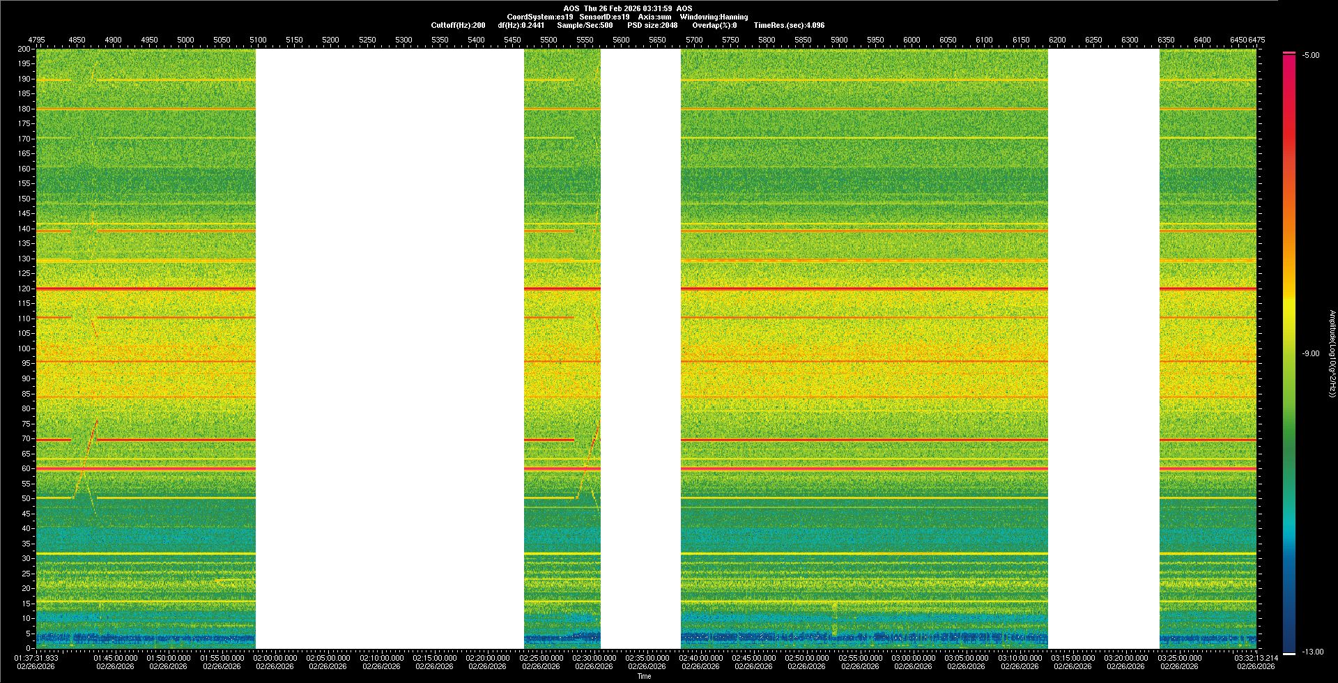Click the Windowing:Hanning header text
Screen dimensions: 1338x683
[714, 17]
